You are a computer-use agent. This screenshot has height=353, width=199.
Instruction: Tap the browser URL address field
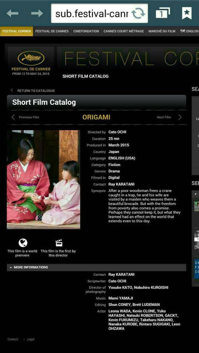point(91,14)
